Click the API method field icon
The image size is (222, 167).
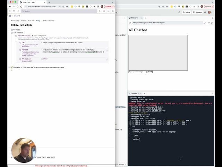point(20,59)
